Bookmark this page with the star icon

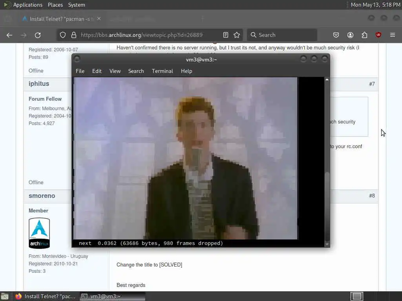pyautogui.click(x=237, y=35)
